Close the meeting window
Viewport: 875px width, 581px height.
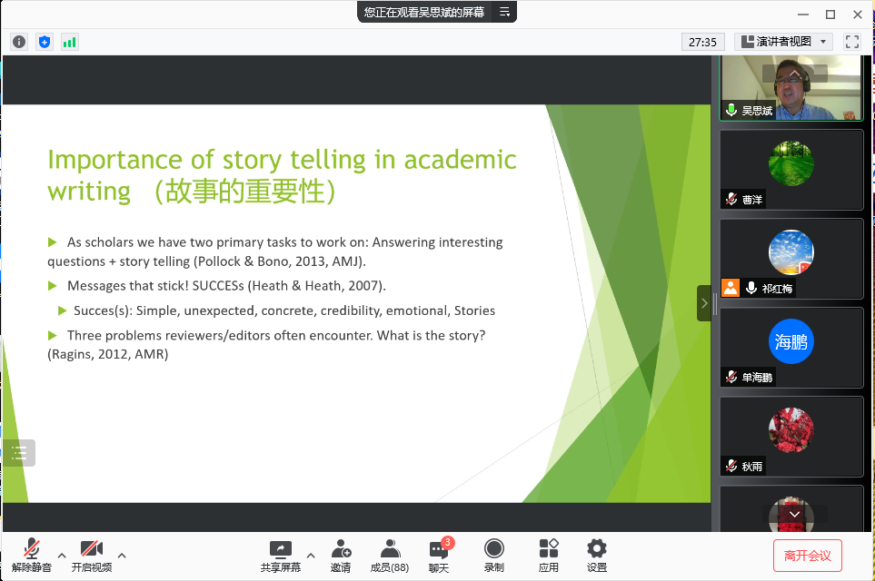[858, 15]
